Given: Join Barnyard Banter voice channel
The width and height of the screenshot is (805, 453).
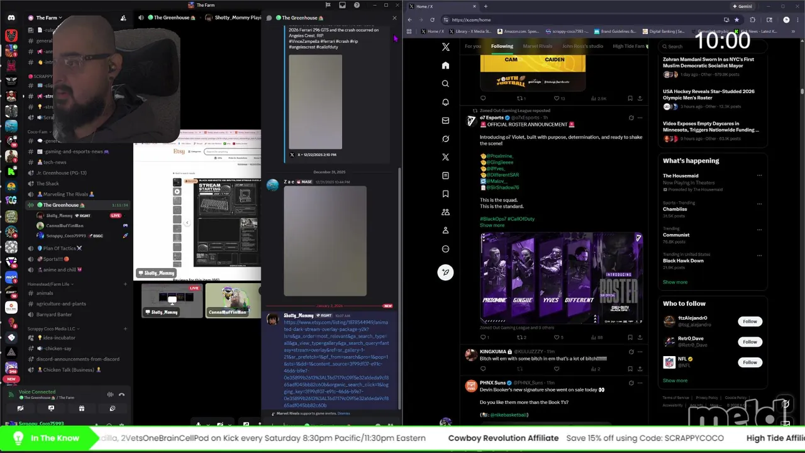Looking at the screenshot, I should tap(53, 315).
